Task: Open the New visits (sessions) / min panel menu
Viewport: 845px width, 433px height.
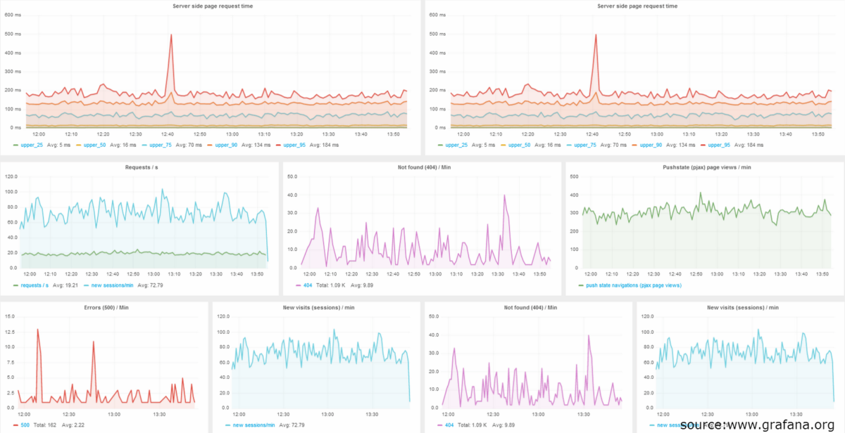Action: click(x=318, y=307)
